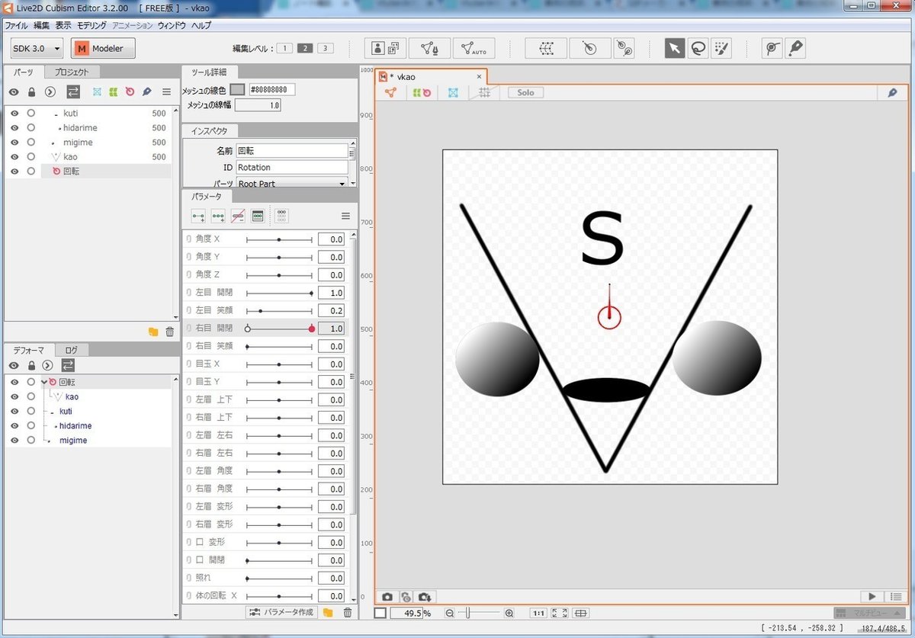Hide the migime part in parts list
The image size is (915, 638).
pyautogui.click(x=14, y=142)
